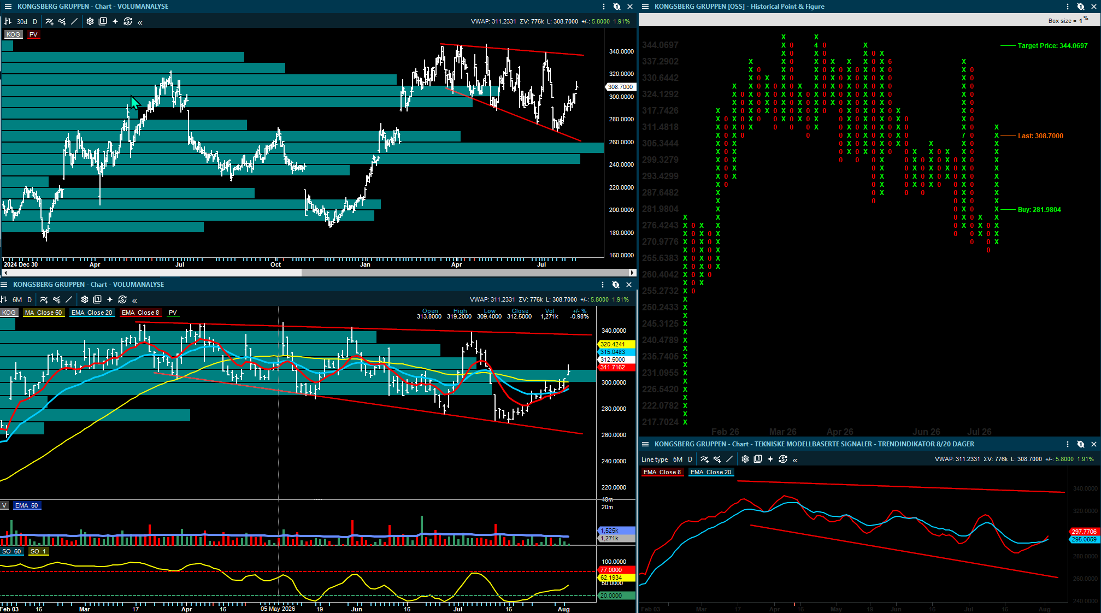Toggle EMA Close 8 legend in TRENDINDIKATOR chart
This screenshot has height=613, width=1101.
pos(662,472)
